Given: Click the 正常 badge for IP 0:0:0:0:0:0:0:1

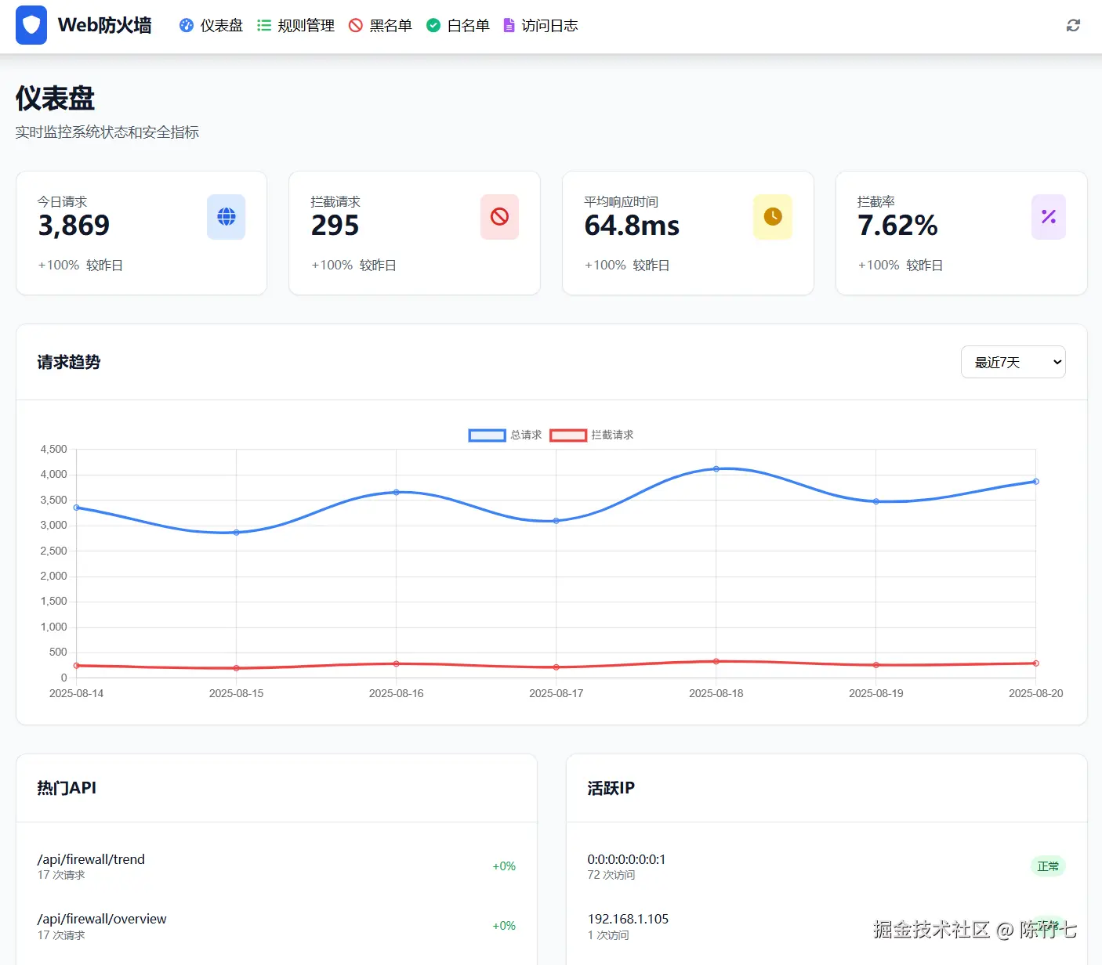Looking at the screenshot, I should (x=1048, y=866).
